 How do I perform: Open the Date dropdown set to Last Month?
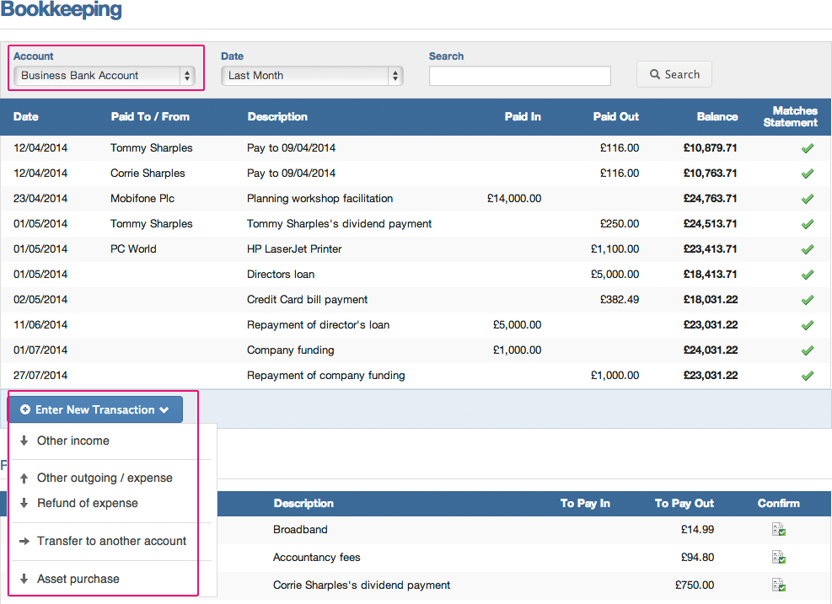click(x=311, y=75)
